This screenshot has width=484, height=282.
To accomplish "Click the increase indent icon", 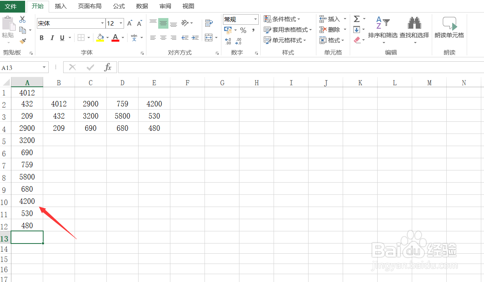I will click(194, 38).
